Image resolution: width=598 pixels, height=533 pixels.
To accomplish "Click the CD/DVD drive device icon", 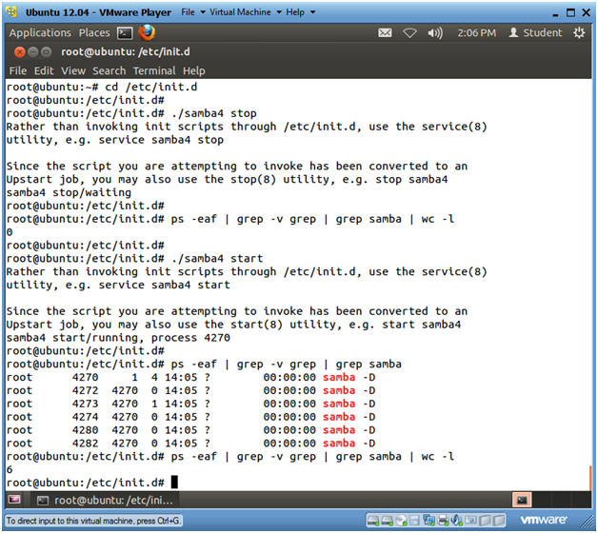I will 401,520.
